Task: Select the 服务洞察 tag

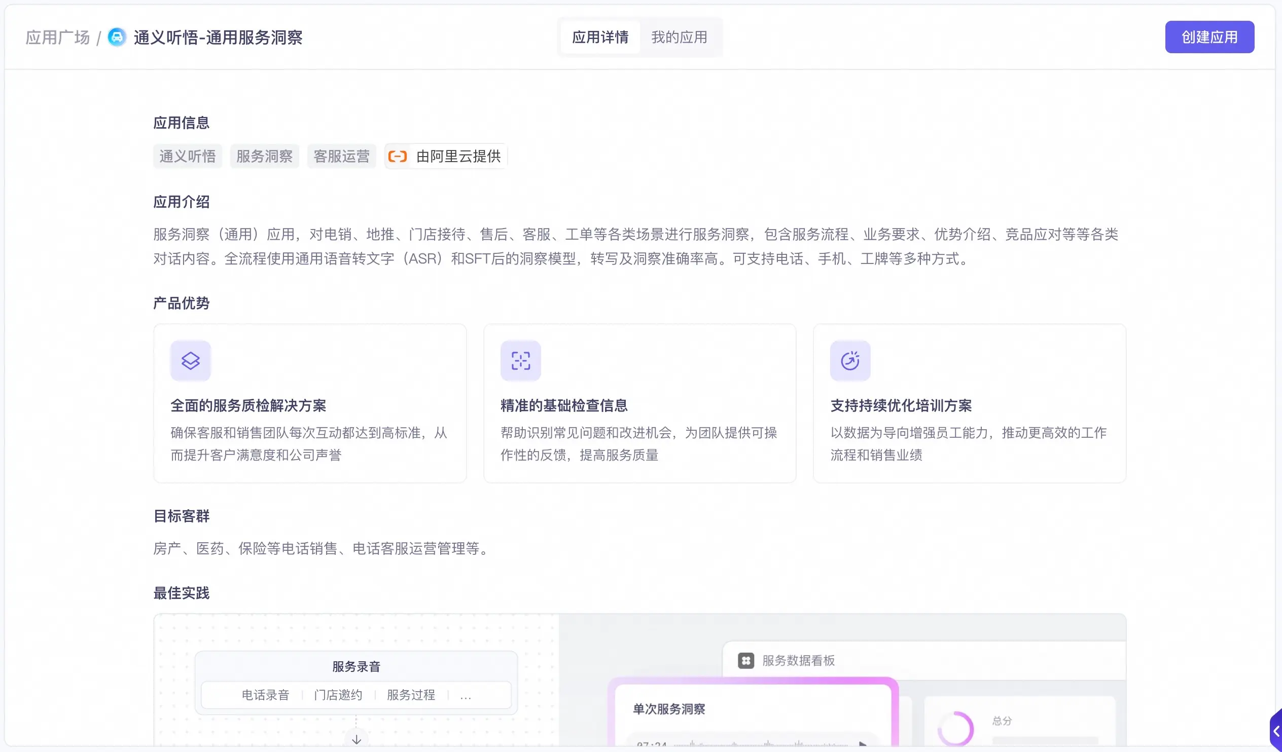Action: coord(265,156)
